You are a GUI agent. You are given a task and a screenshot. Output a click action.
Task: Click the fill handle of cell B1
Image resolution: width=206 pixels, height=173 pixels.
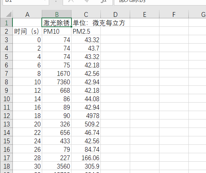tap(71, 27)
